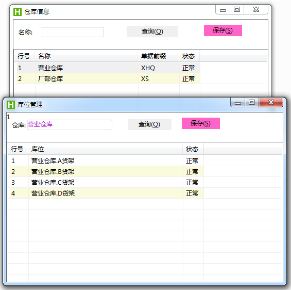Select the 营业仓库.A货架 row

coord(107,160)
